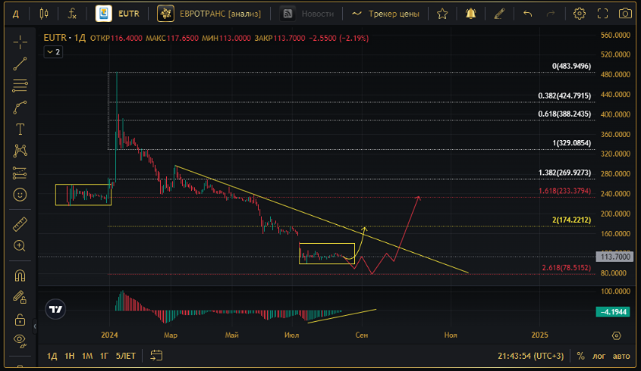This screenshot has height=371, width=641.
Task: Select the 1Н date range
Action: click(70, 356)
